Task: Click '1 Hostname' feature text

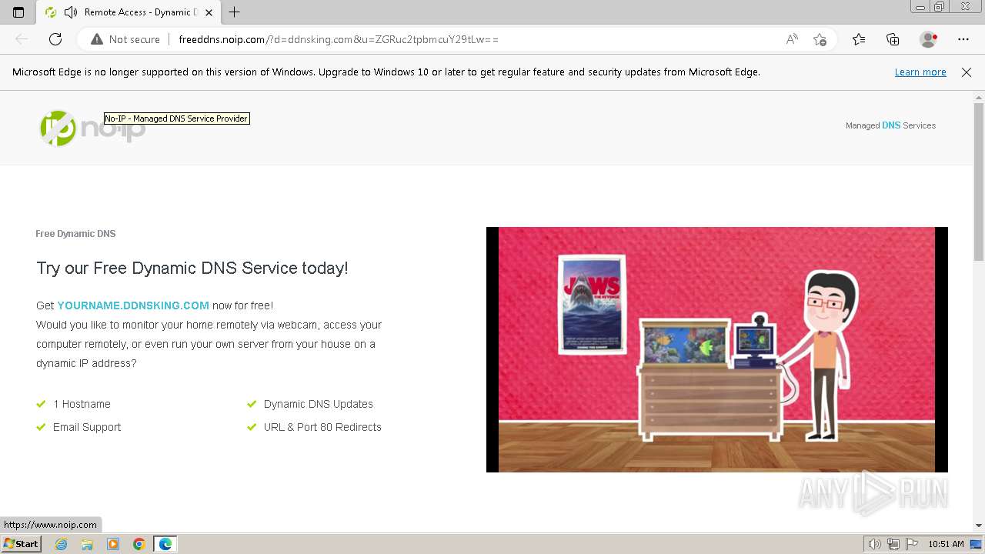Action: coord(82,404)
